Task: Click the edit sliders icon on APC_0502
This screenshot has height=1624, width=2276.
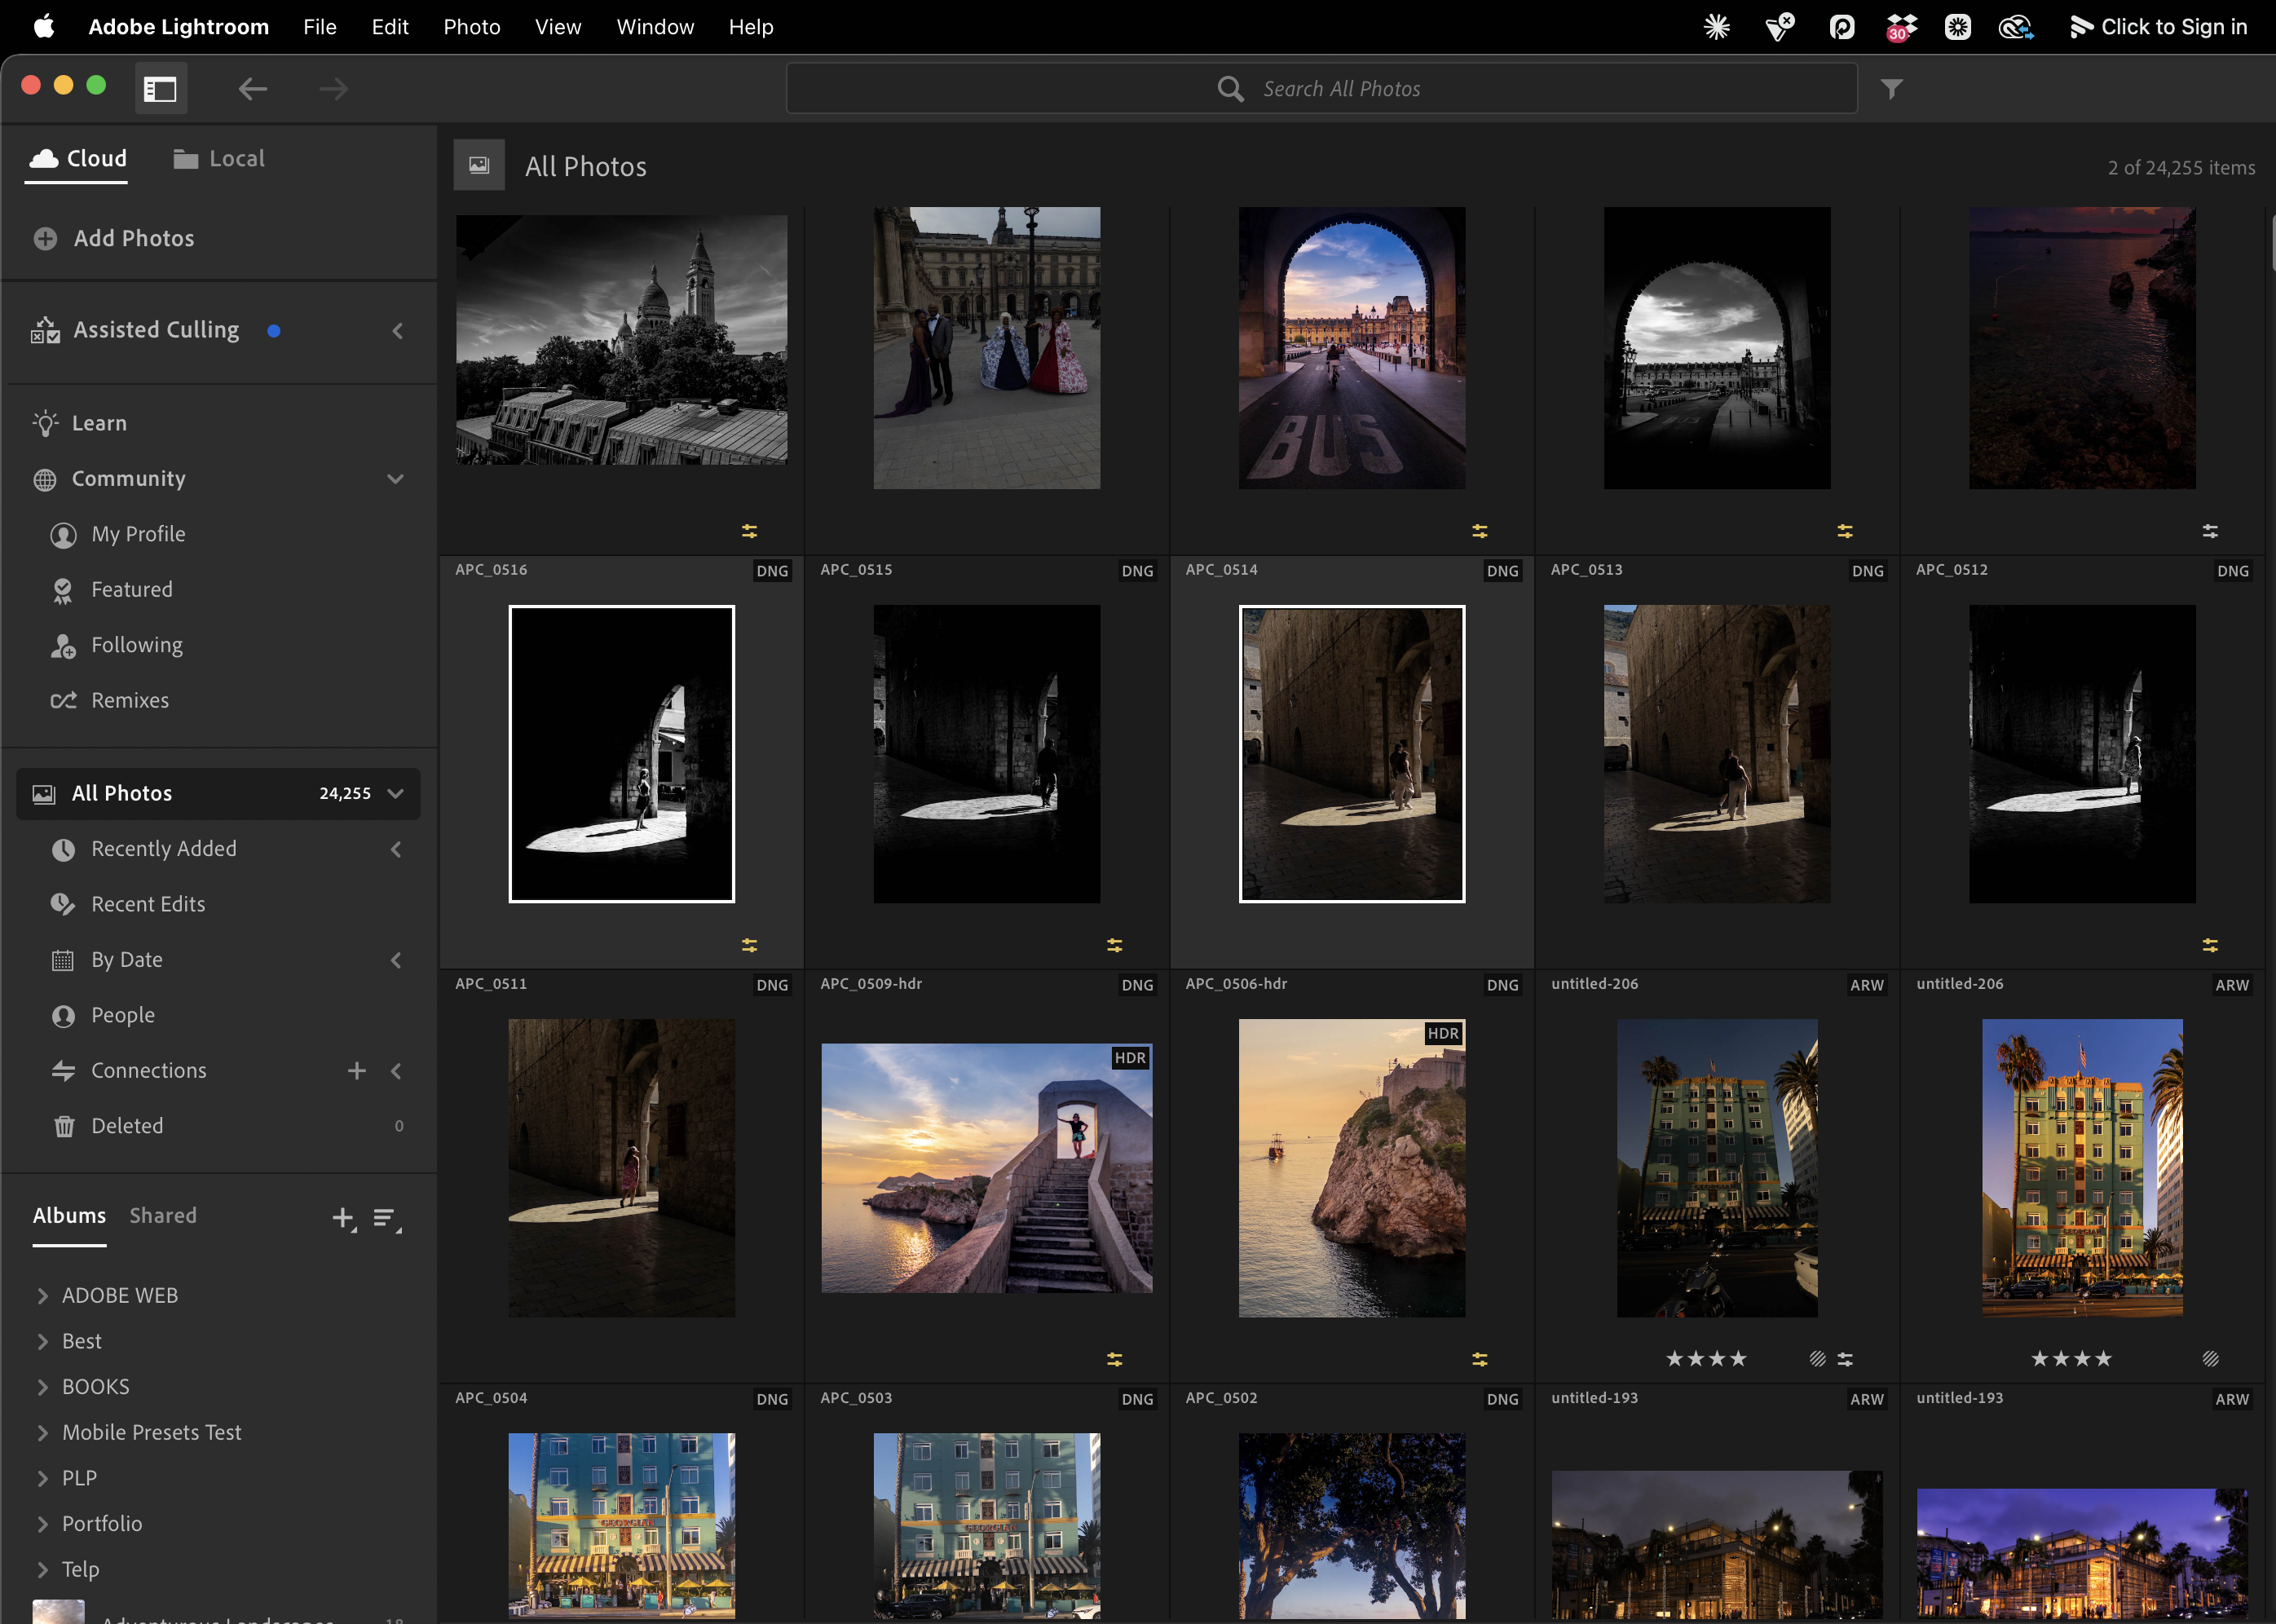Action: pyautogui.click(x=1479, y=1359)
